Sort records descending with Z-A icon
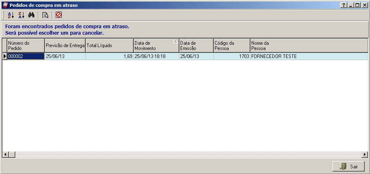The height and width of the screenshot is (174, 370). pos(21,15)
